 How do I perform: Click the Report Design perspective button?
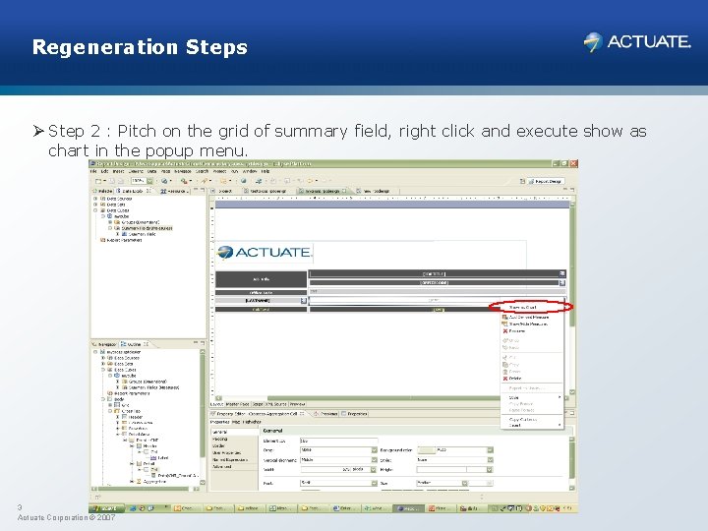pos(546,181)
